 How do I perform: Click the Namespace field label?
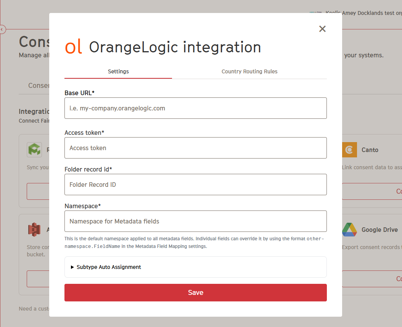(x=82, y=206)
